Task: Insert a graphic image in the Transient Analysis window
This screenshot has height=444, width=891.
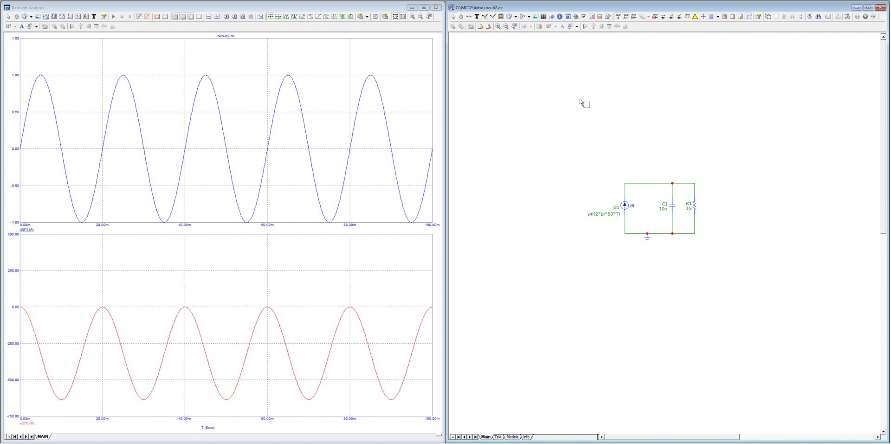Action: 38,16
